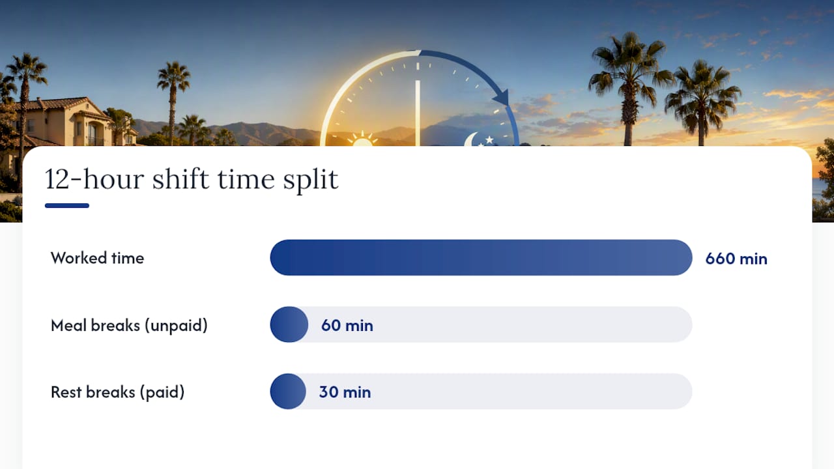Image resolution: width=834 pixels, height=469 pixels.
Task: Select the blue underline beneath the title
Action: 67,206
